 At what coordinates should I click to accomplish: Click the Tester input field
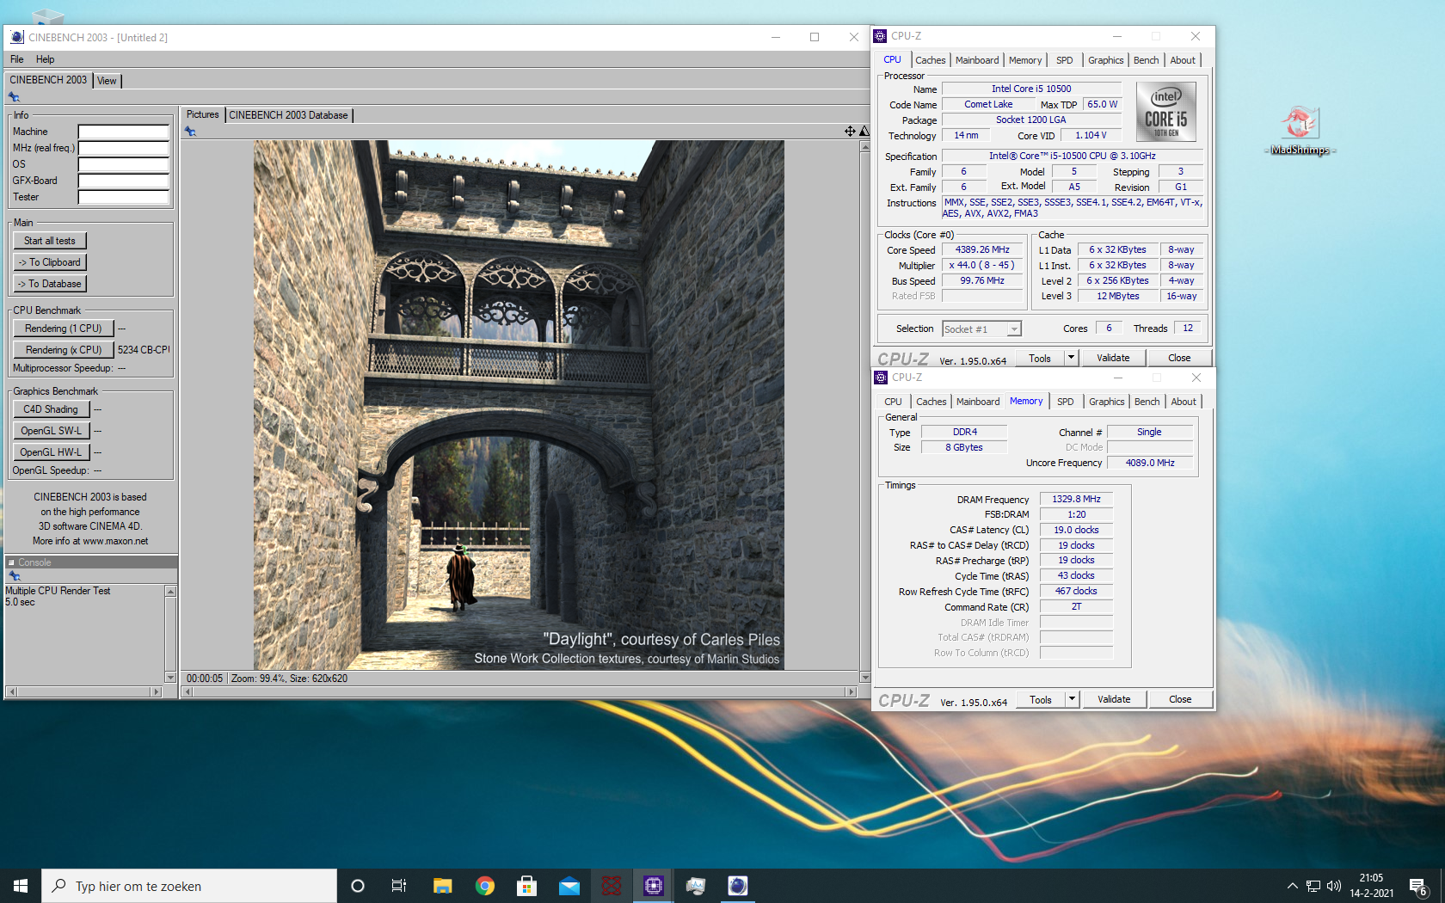coord(124,197)
